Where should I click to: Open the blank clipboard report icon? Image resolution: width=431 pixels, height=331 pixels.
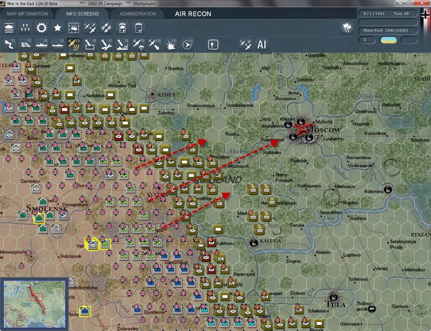point(138,28)
